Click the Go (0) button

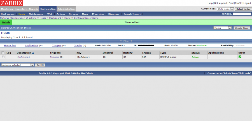(x=40, y=65)
